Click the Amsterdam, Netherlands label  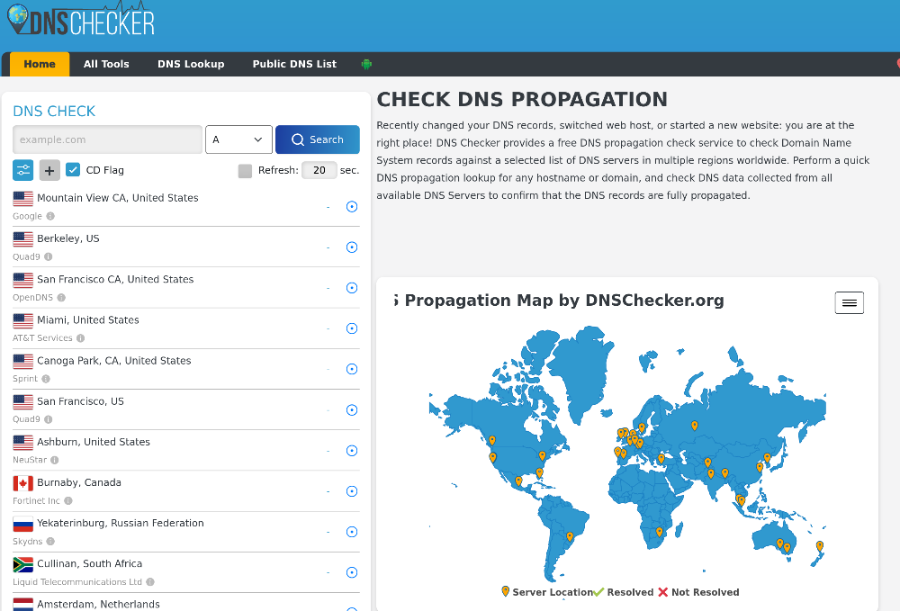[99, 605]
